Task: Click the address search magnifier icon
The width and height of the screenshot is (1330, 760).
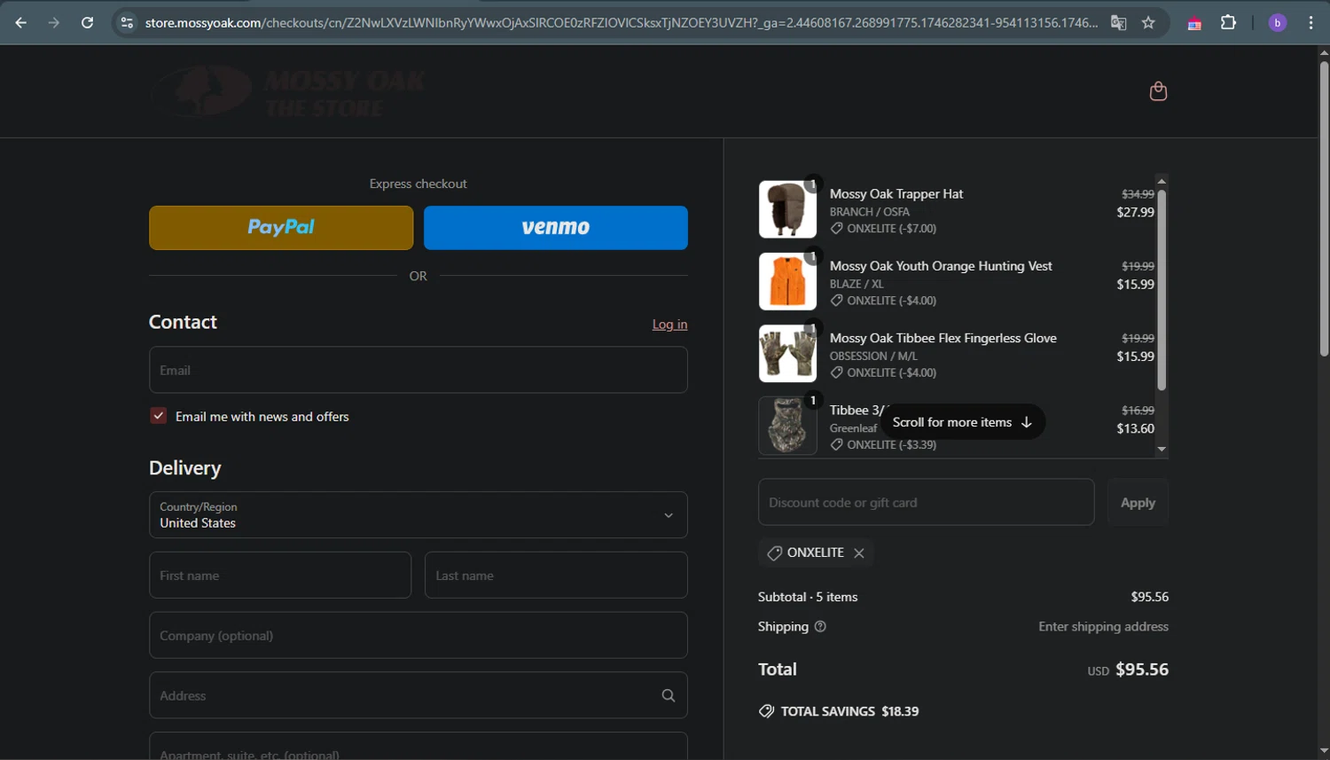Action: [669, 695]
